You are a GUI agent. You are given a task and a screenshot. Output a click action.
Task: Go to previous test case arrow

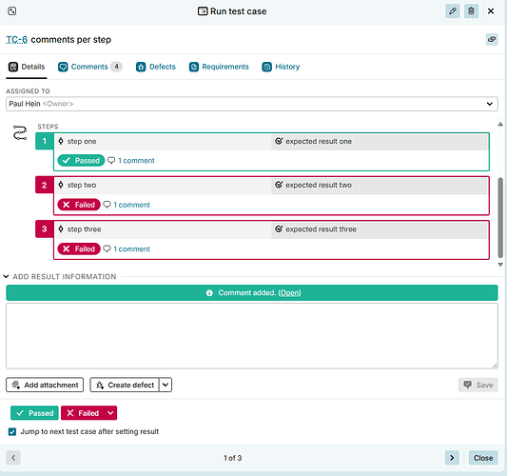point(13,458)
